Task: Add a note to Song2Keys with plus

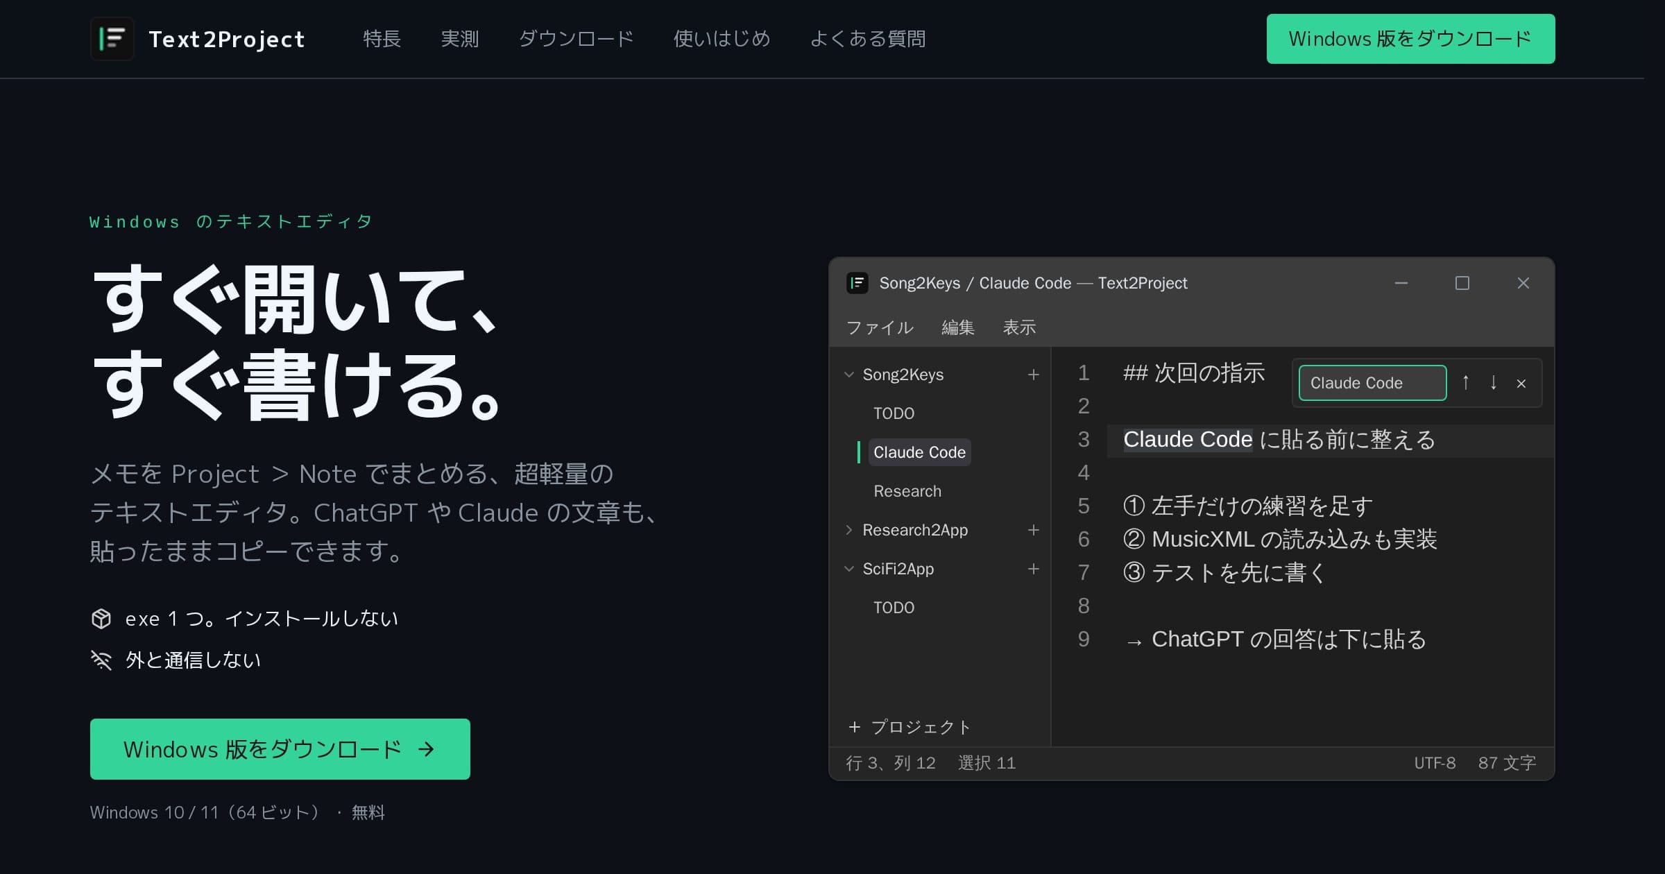Action: [1034, 375]
